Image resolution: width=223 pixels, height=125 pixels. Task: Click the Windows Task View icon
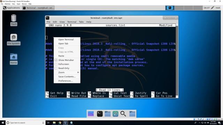48,123
